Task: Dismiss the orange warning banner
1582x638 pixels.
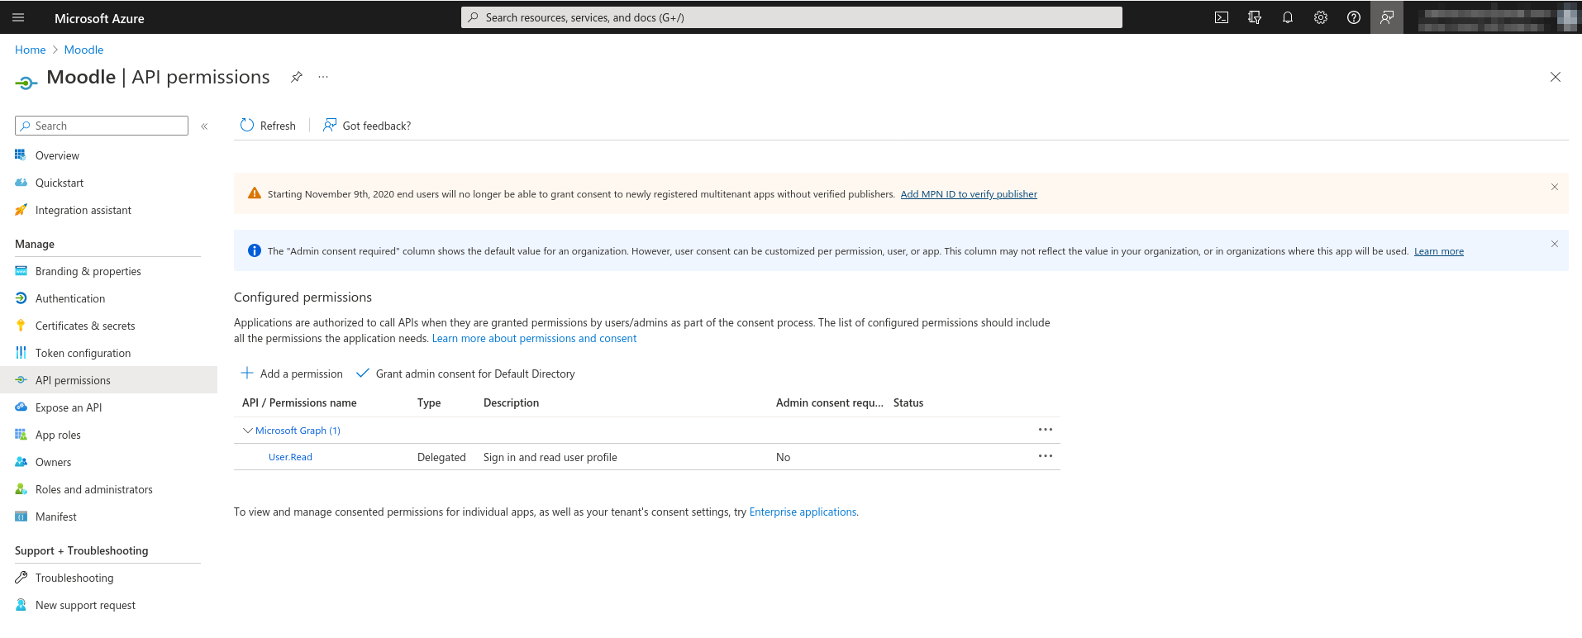Action: (x=1555, y=187)
